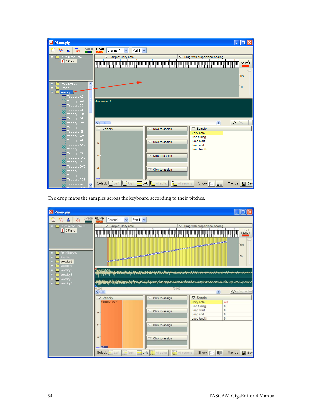Click 'Unity note' row in upper window
Viewport: 323px width, 418px height.
[221, 133]
